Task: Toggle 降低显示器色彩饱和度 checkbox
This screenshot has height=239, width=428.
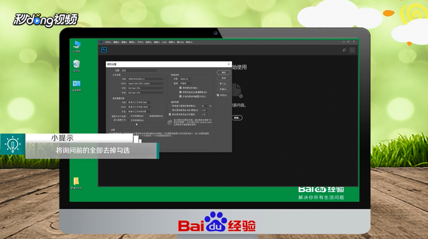Action: click(170, 106)
